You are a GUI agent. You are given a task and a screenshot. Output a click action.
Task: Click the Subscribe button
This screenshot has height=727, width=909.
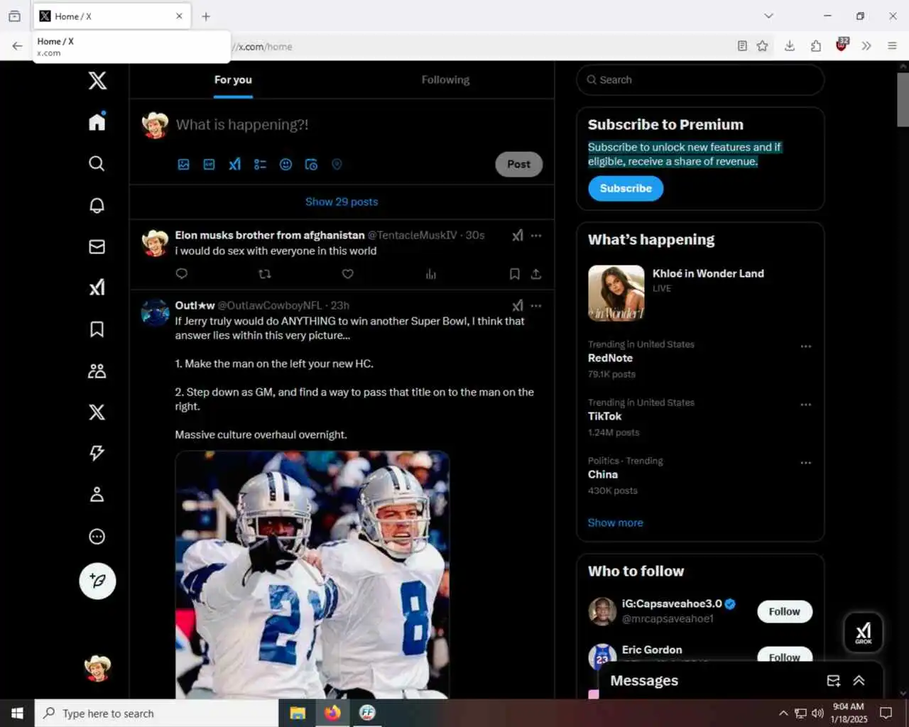pos(626,188)
